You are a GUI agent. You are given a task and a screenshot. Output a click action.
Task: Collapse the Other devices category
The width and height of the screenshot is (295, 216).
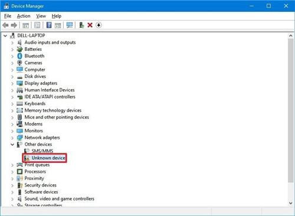coord(12,145)
